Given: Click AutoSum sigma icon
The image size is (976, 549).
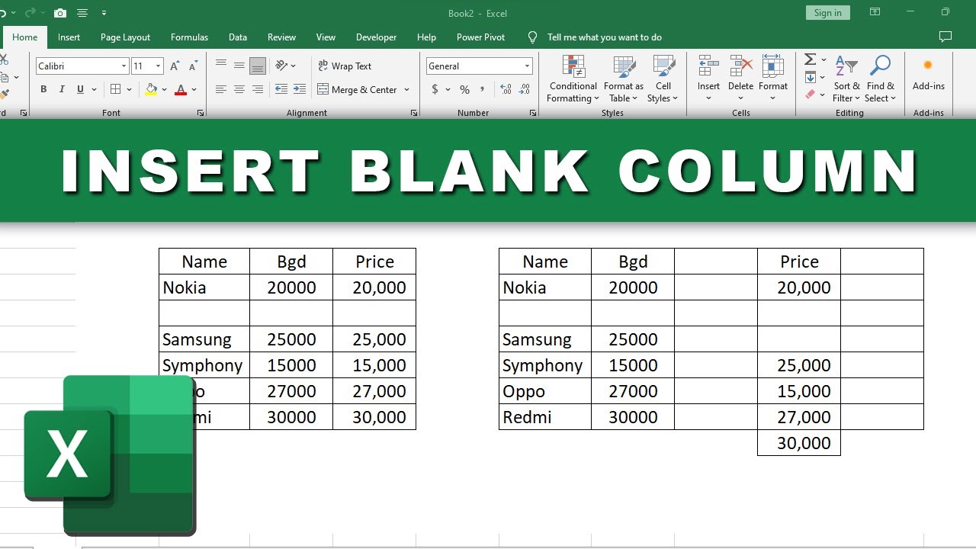Looking at the screenshot, I should tap(811, 59).
